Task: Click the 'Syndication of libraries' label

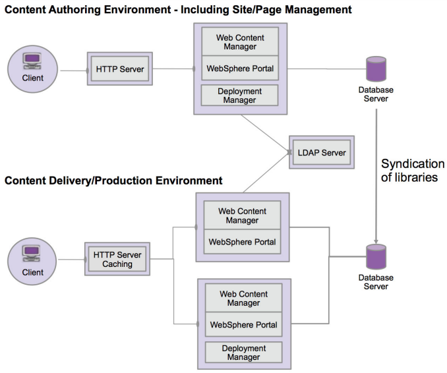Action: click(x=413, y=171)
